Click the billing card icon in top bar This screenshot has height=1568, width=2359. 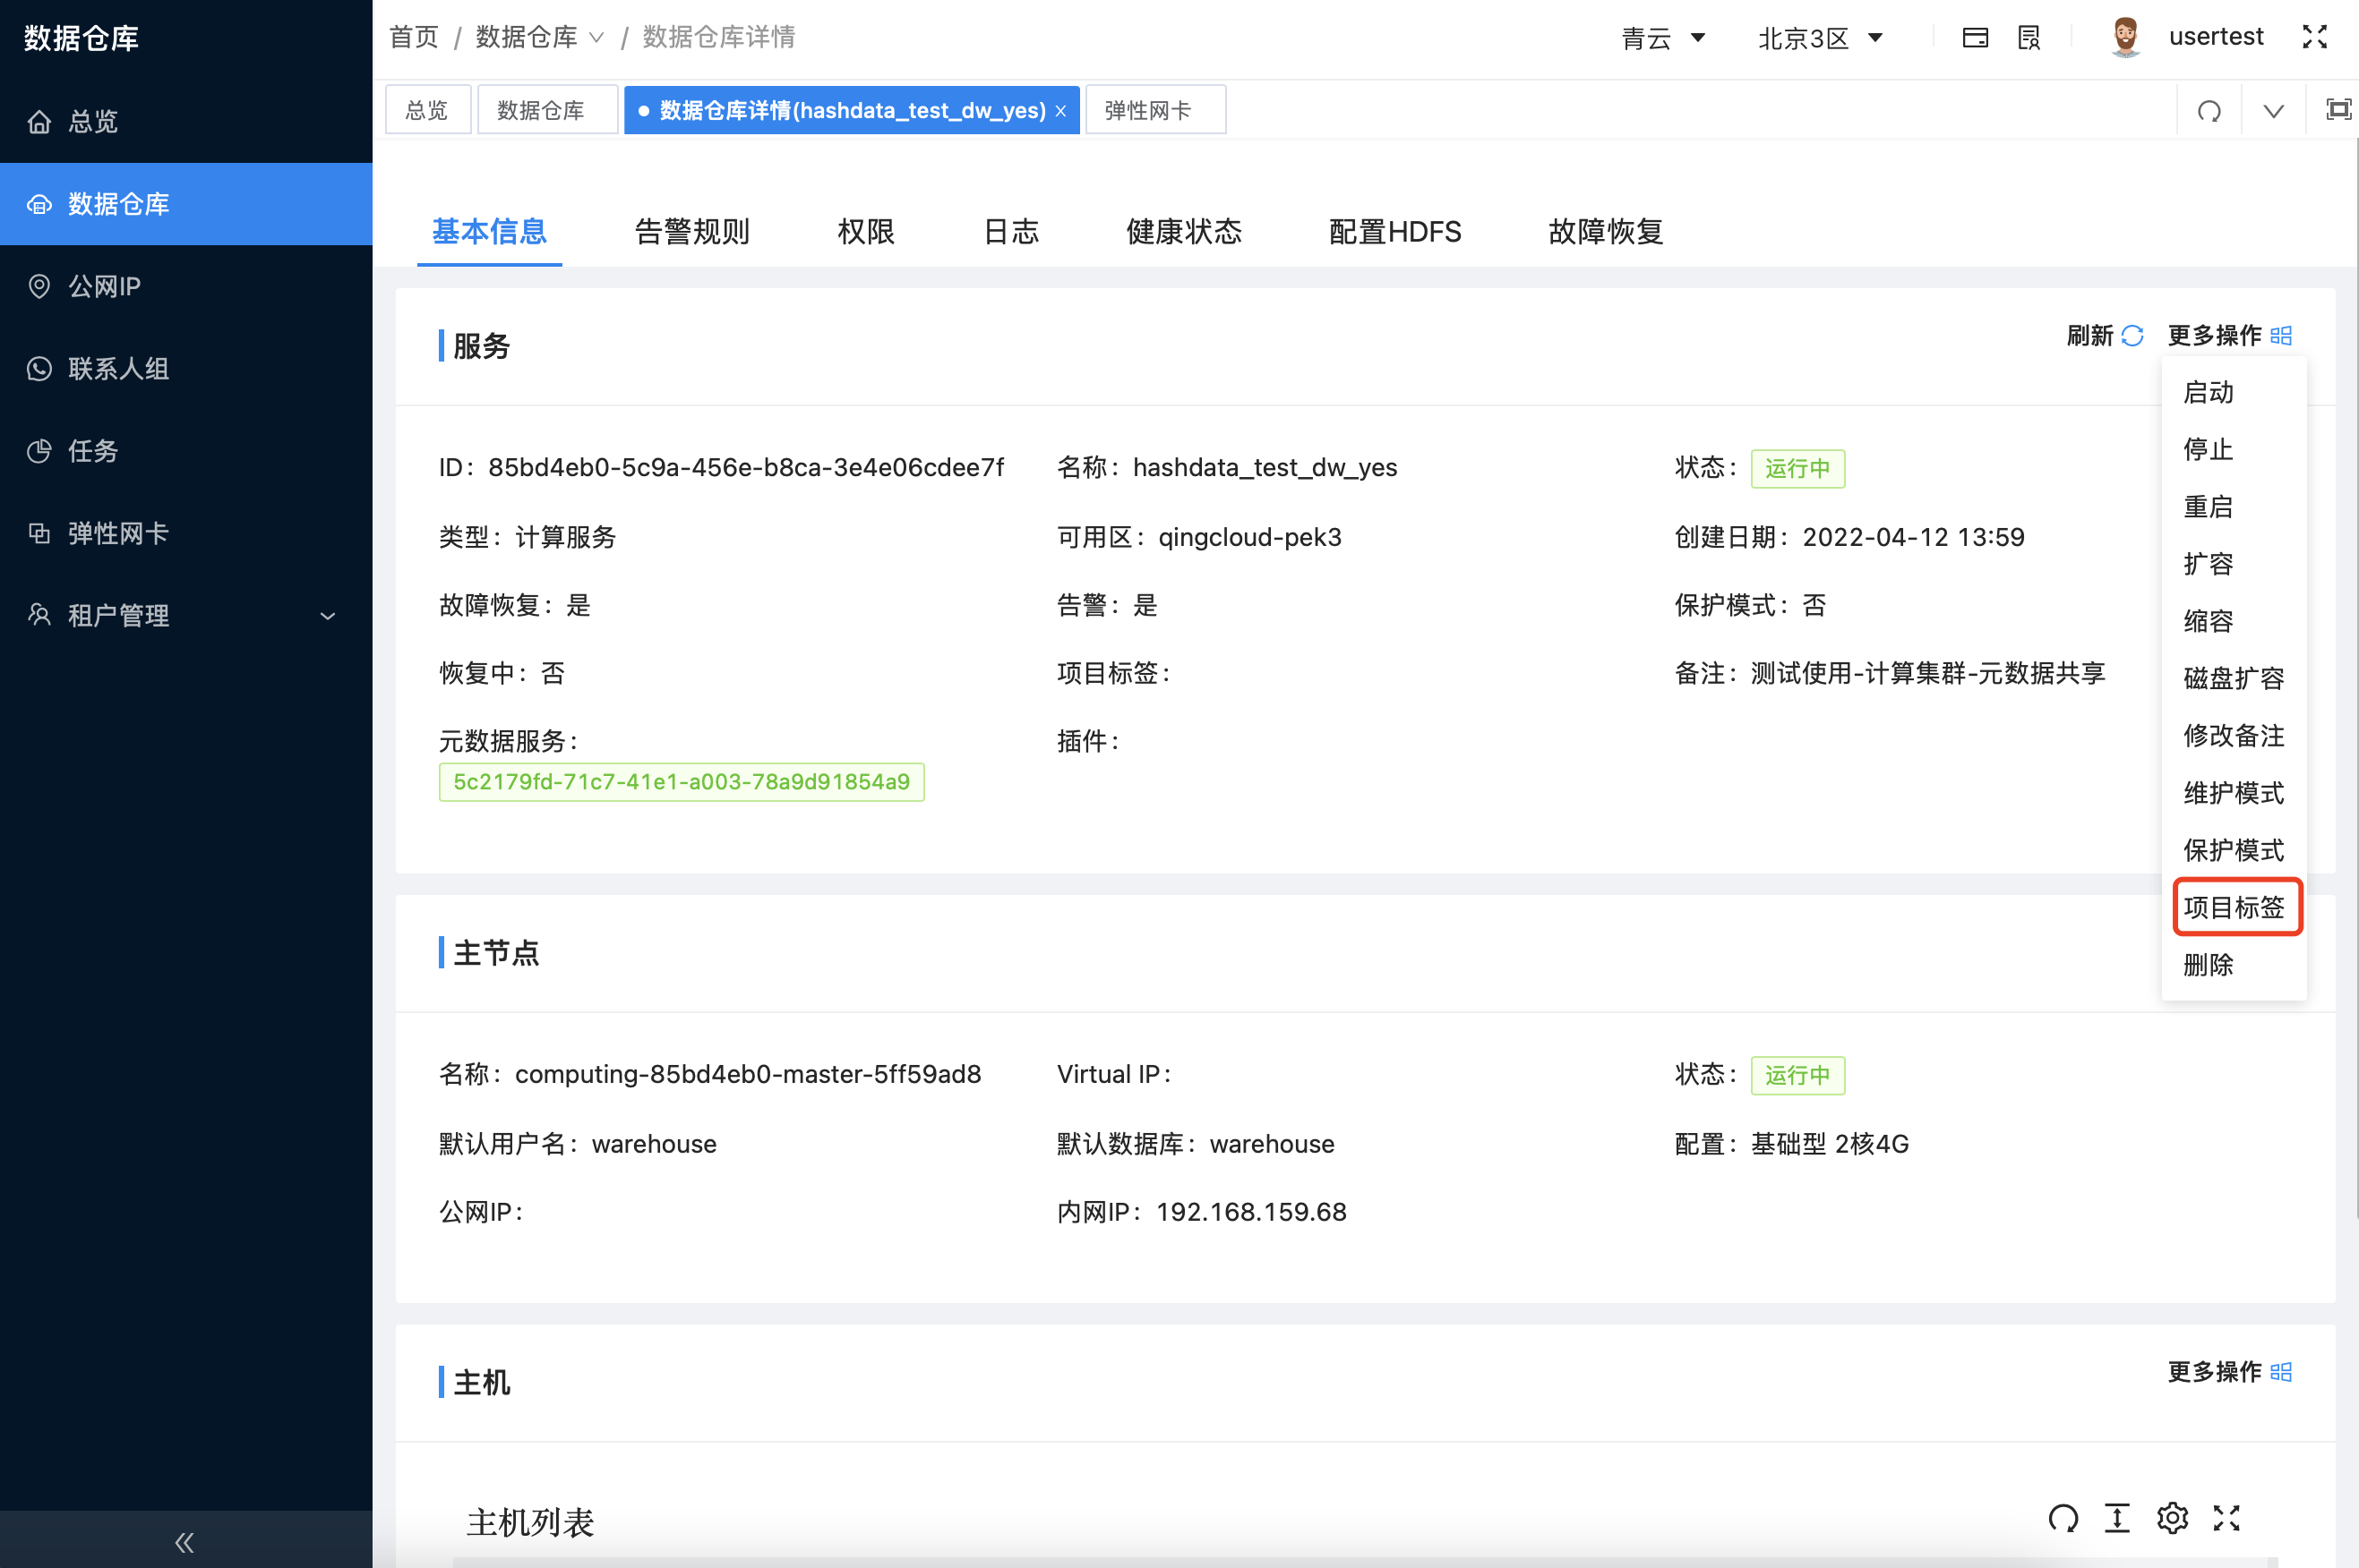pyautogui.click(x=1975, y=37)
